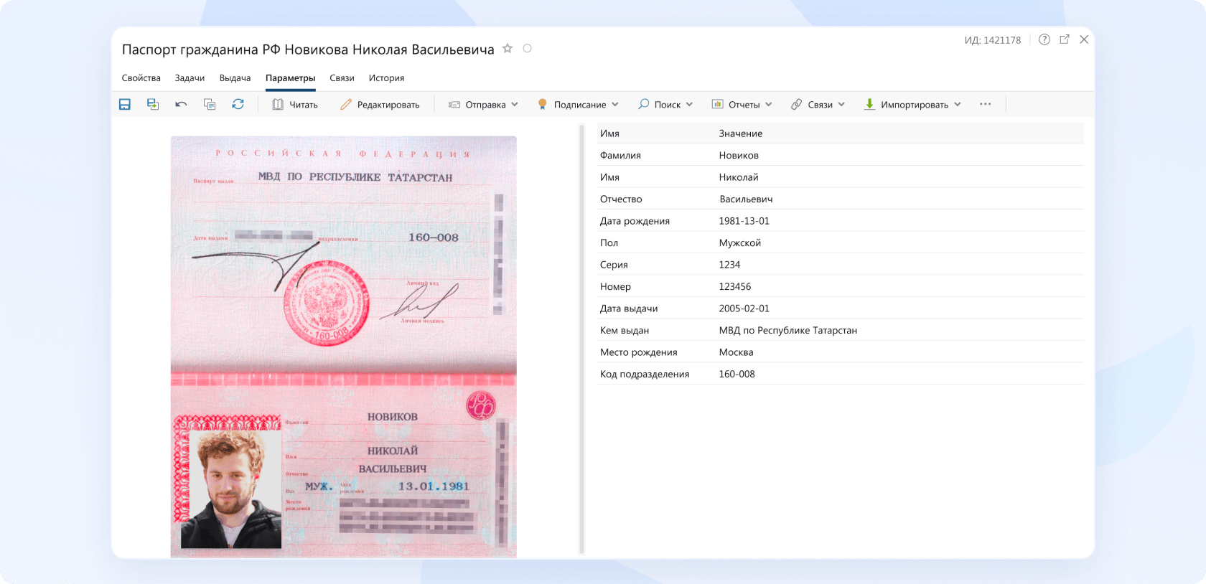Click the ИД: 1421178 identifier text

pyautogui.click(x=992, y=40)
